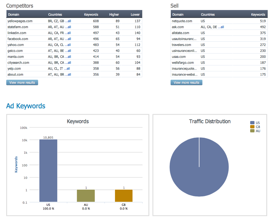Click the 10,805 label above US bar
This screenshot has width=278, height=221.
coord(48,137)
